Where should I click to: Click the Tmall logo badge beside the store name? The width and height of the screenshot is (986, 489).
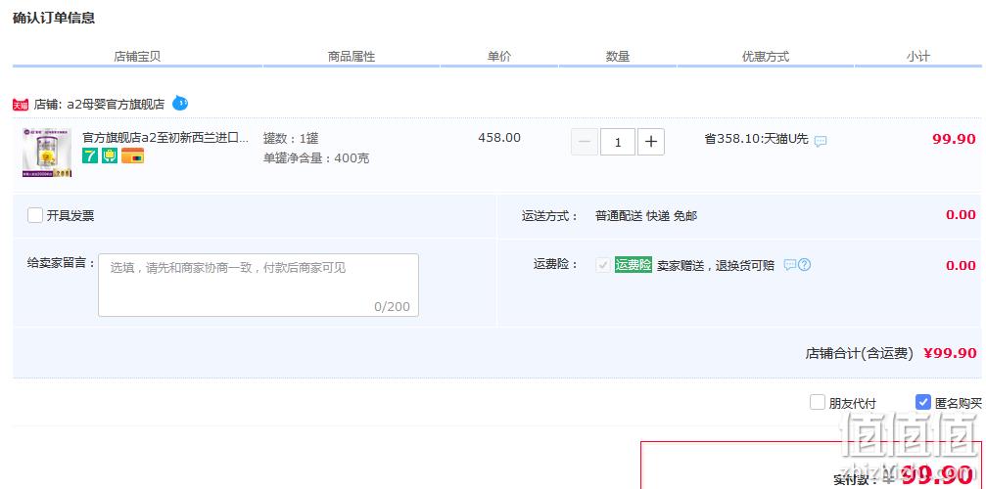pos(21,105)
